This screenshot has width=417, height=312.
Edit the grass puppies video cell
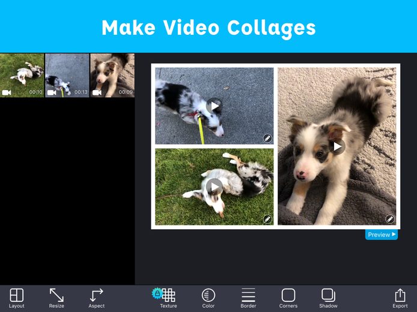click(267, 219)
